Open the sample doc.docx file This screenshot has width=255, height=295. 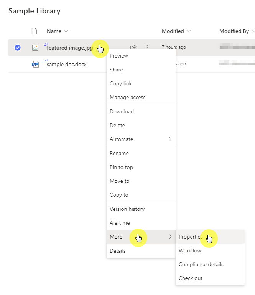coord(66,65)
